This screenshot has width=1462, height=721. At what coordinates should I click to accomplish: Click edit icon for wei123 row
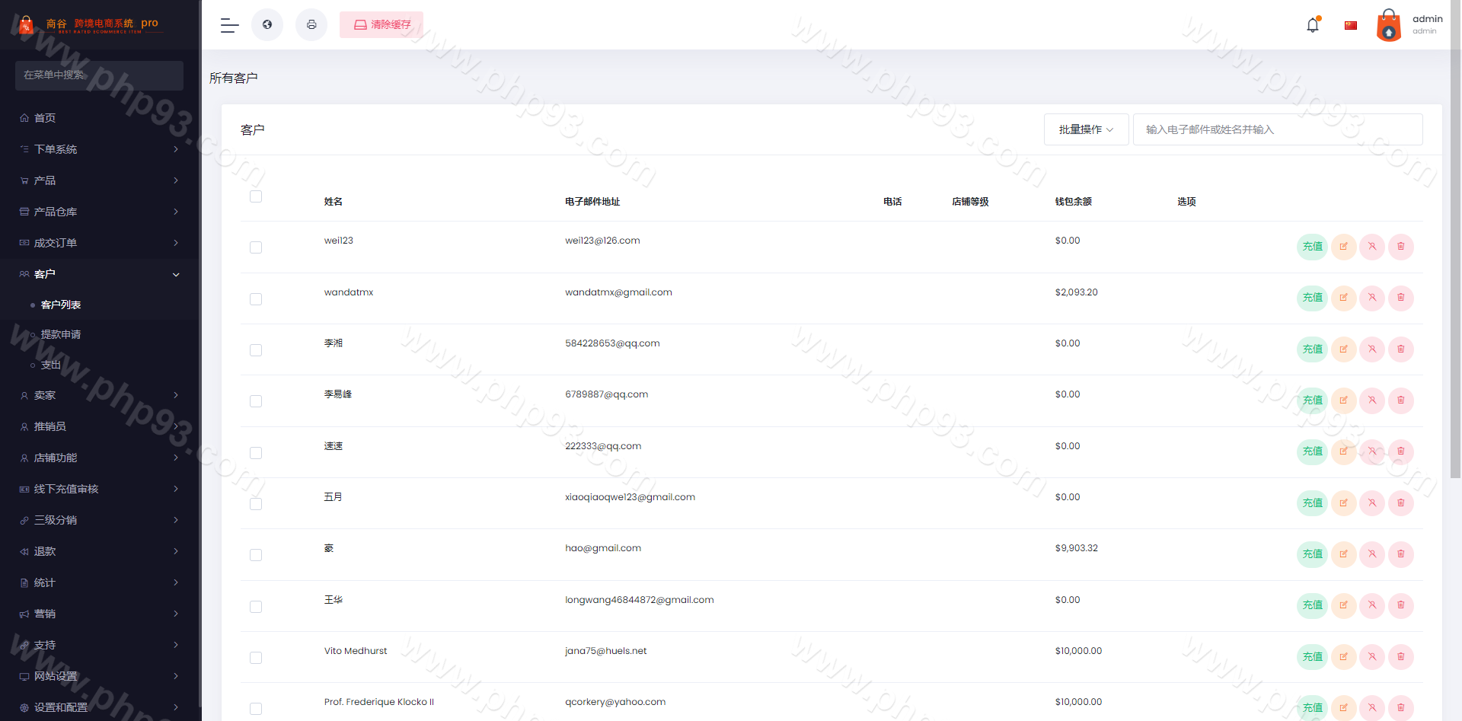click(1343, 247)
